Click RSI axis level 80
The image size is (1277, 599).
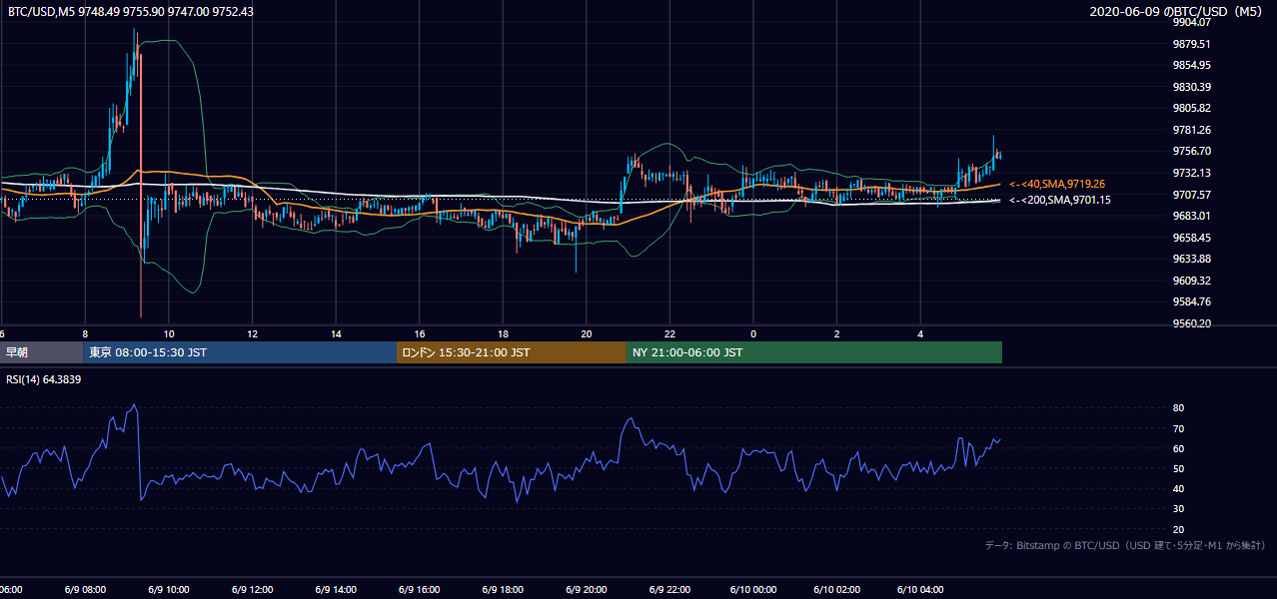pos(1178,408)
